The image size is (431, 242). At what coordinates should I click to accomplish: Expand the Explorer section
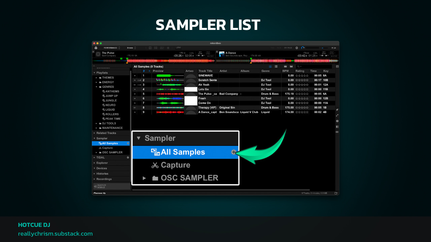[94, 163]
